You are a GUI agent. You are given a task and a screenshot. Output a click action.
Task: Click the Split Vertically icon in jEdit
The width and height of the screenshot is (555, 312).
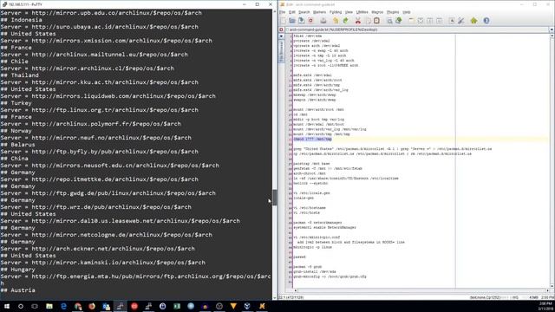click(x=440, y=21)
